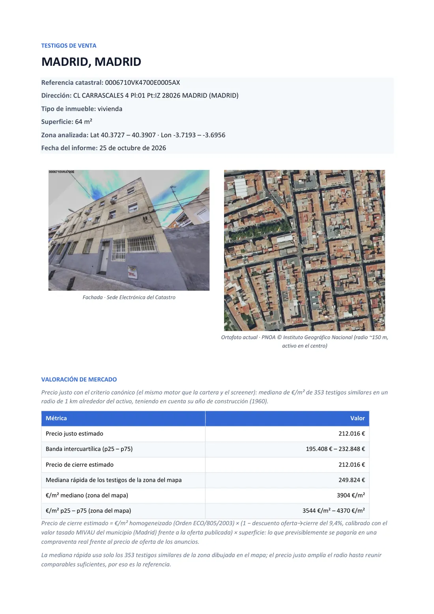Select the €/m² mediano (zona del mapa) label
The width and height of the screenshot is (434, 614).
87,496
